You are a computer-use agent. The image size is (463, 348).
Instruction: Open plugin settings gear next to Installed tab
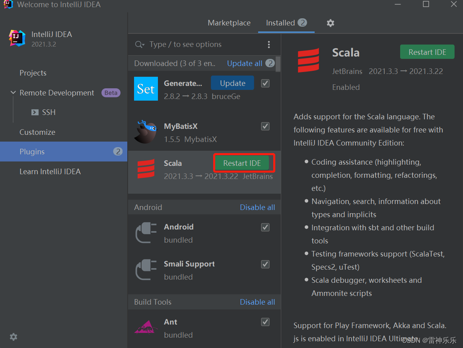click(331, 23)
